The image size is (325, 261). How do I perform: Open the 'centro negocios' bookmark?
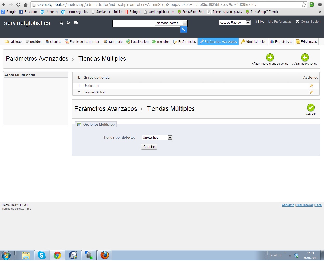coord(74,12)
